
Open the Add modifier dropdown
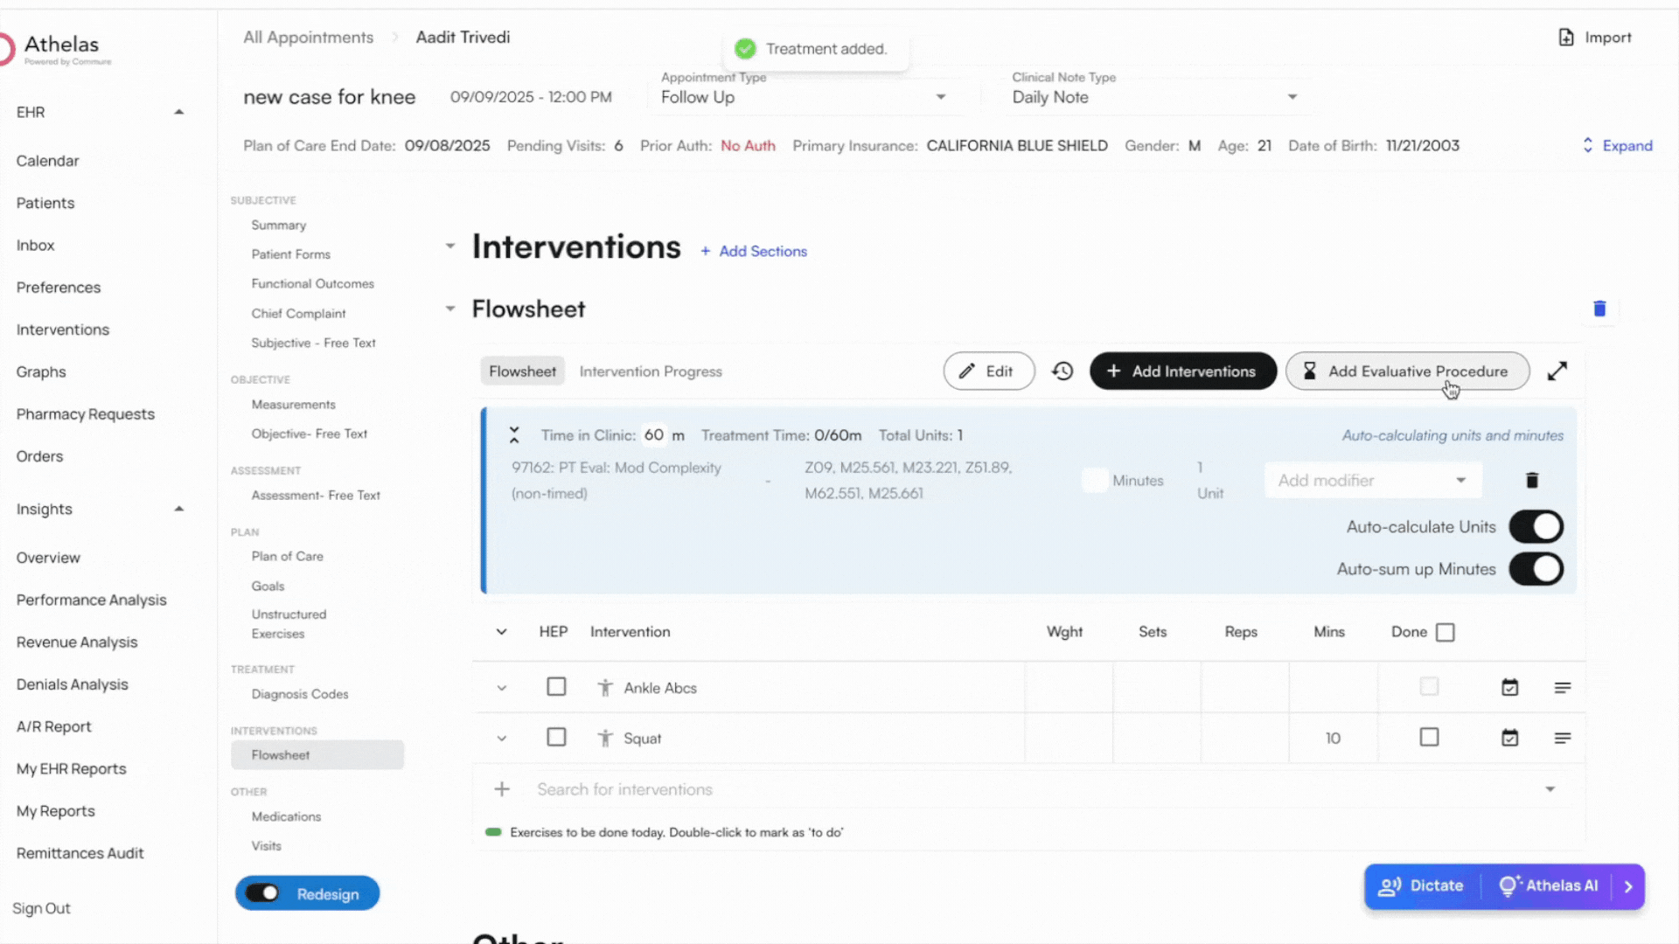pos(1371,481)
